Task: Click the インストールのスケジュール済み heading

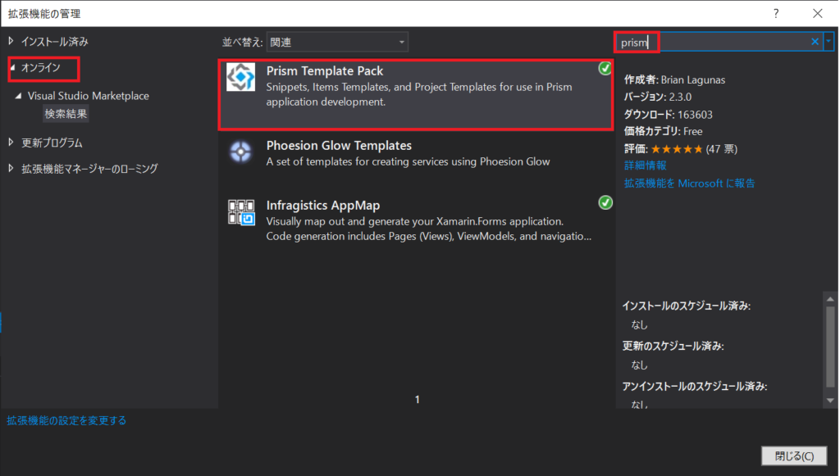Action: 687,306
